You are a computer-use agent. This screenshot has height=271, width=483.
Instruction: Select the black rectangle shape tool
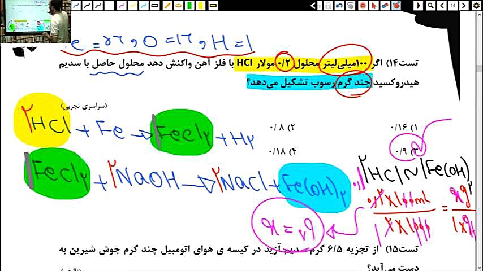coord(155,6)
